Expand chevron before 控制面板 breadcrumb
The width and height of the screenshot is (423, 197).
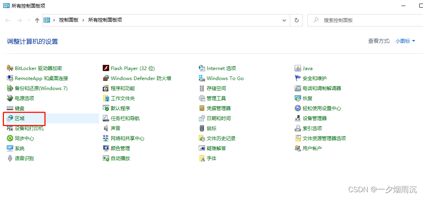click(54, 20)
